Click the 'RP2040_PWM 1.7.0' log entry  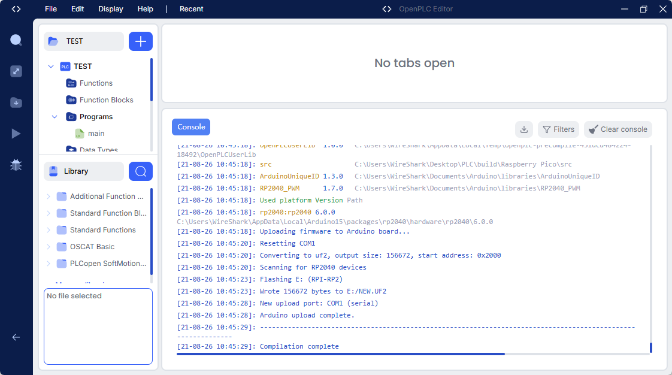pos(301,188)
